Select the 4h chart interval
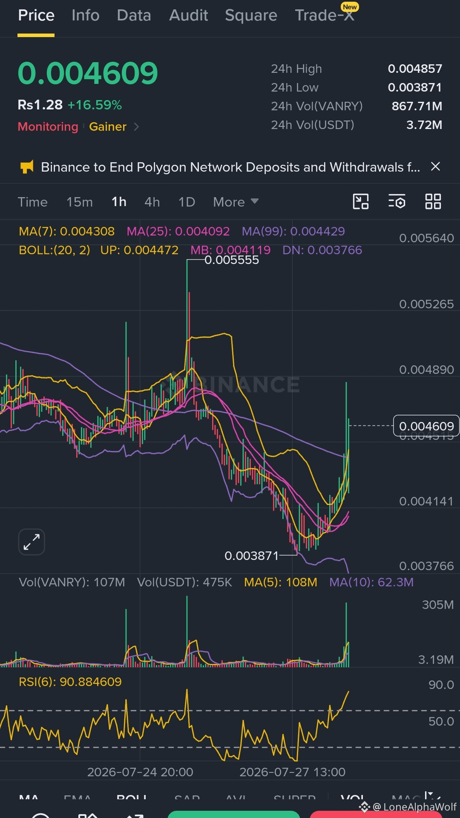 click(x=152, y=202)
